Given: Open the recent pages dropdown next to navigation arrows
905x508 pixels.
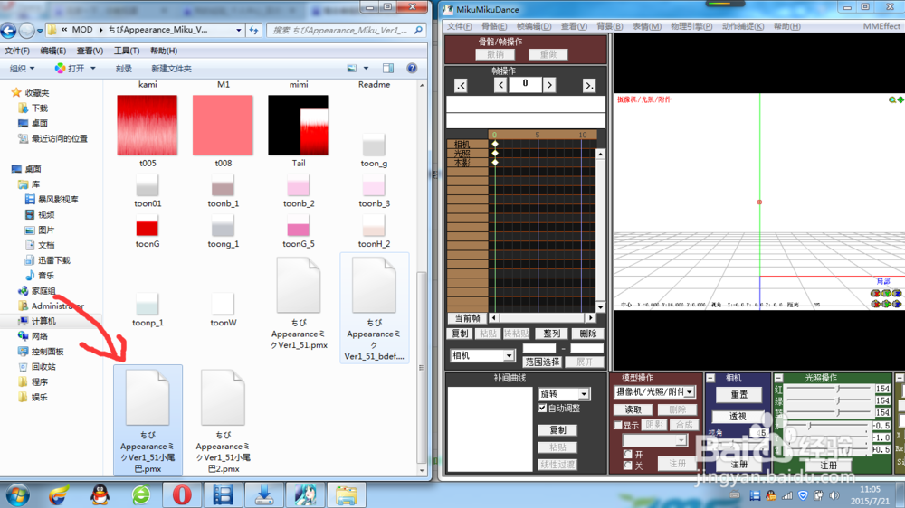Looking at the screenshot, I should click(x=40, y=30).
